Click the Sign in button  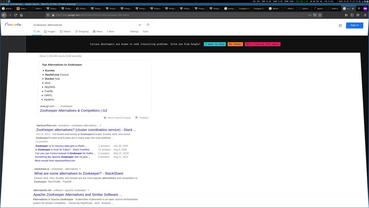tap(355, 25)
